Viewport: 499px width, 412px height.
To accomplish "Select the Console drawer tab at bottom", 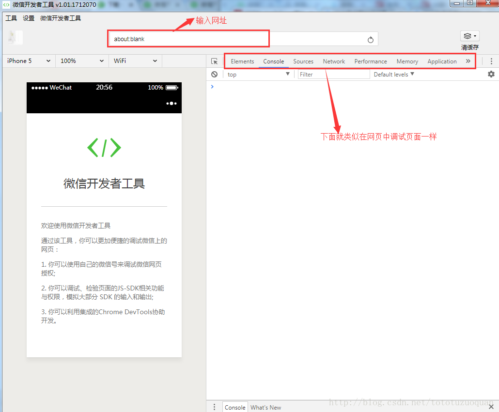I will tap(235, 407).
